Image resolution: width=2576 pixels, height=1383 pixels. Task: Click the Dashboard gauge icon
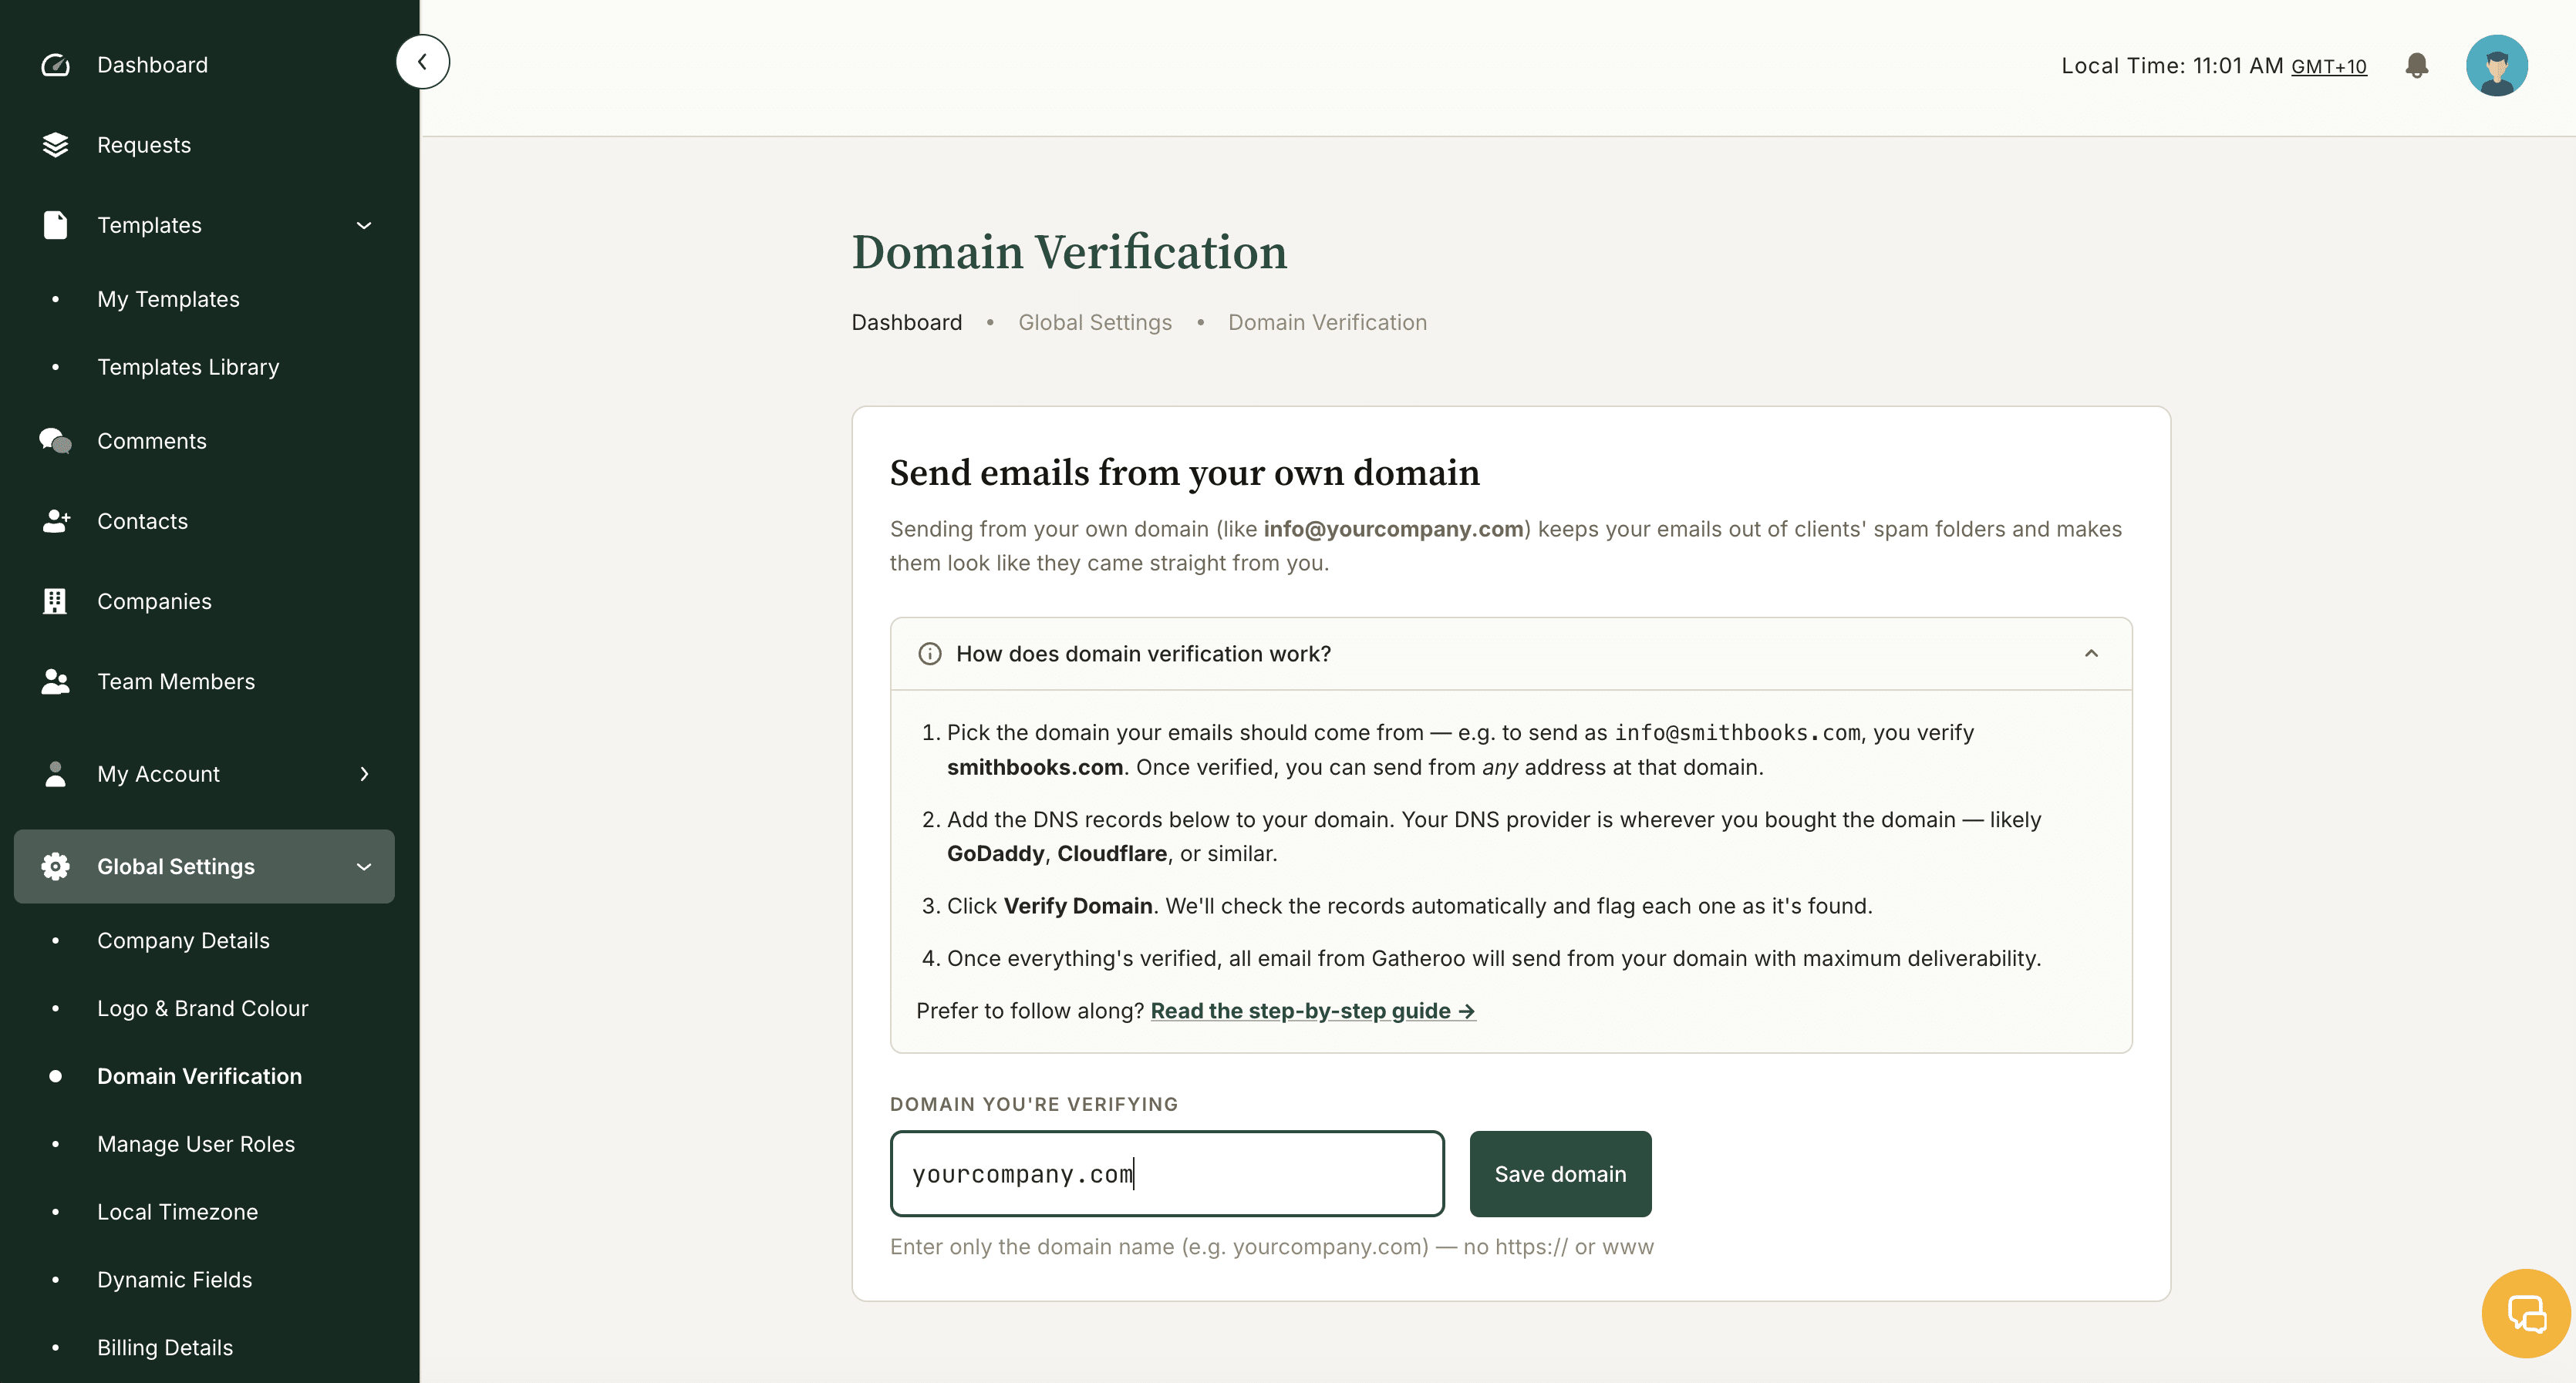(x=56, y=65)
